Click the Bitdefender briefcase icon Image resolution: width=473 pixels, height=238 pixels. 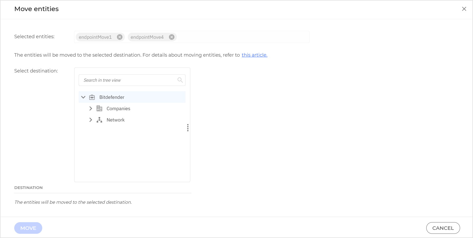92,97
